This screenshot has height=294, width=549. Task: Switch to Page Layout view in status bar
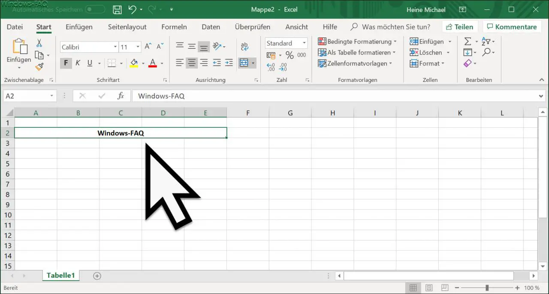click(x=429, y=288)
